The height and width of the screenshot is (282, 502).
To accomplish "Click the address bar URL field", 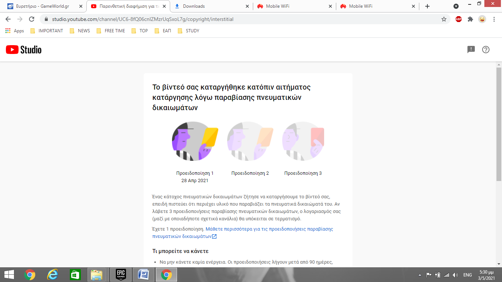I will [239, 19].
